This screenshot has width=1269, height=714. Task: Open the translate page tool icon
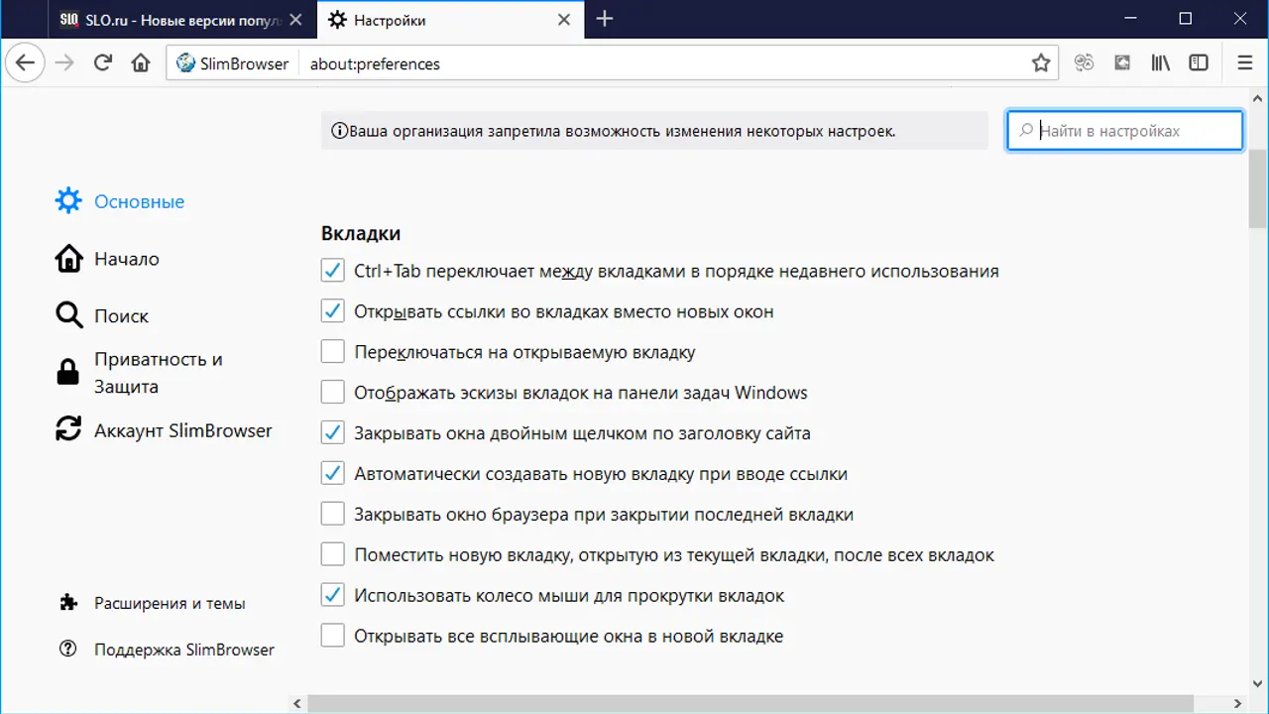[1084, 63]
